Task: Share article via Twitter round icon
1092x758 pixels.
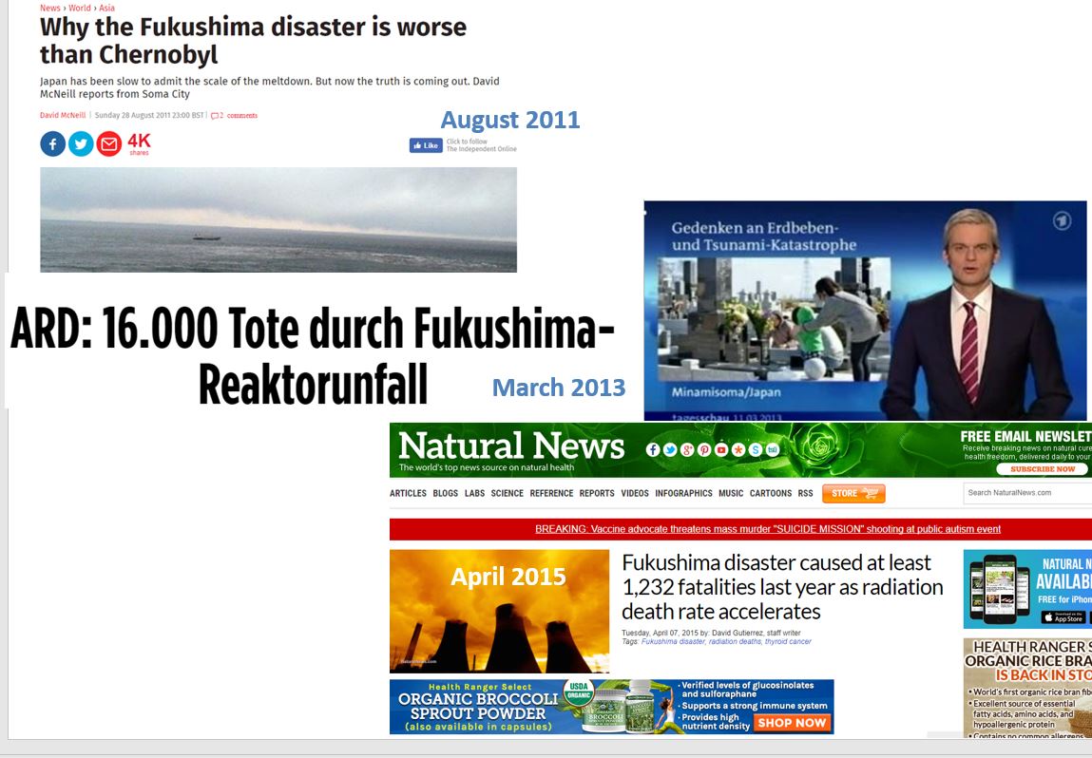Action: [x=81, y=144]
